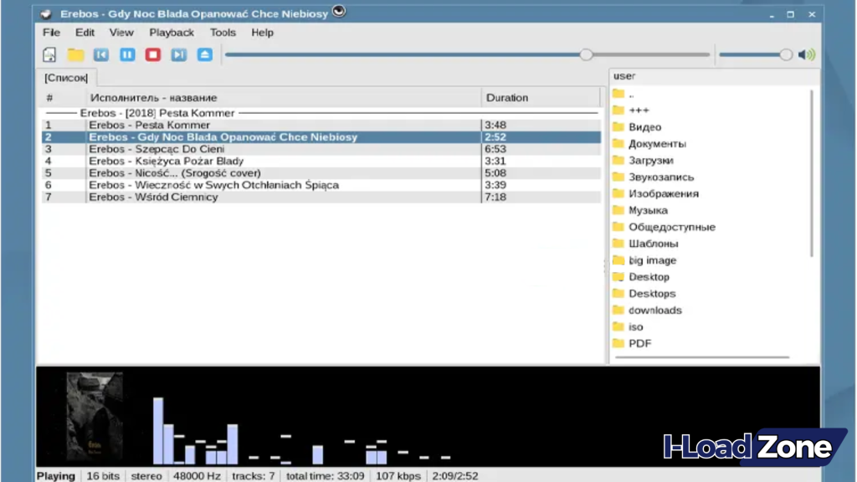This screenshot has width=857, height=482.
Task: Open a file using the file icon
Action: point(49,54)
